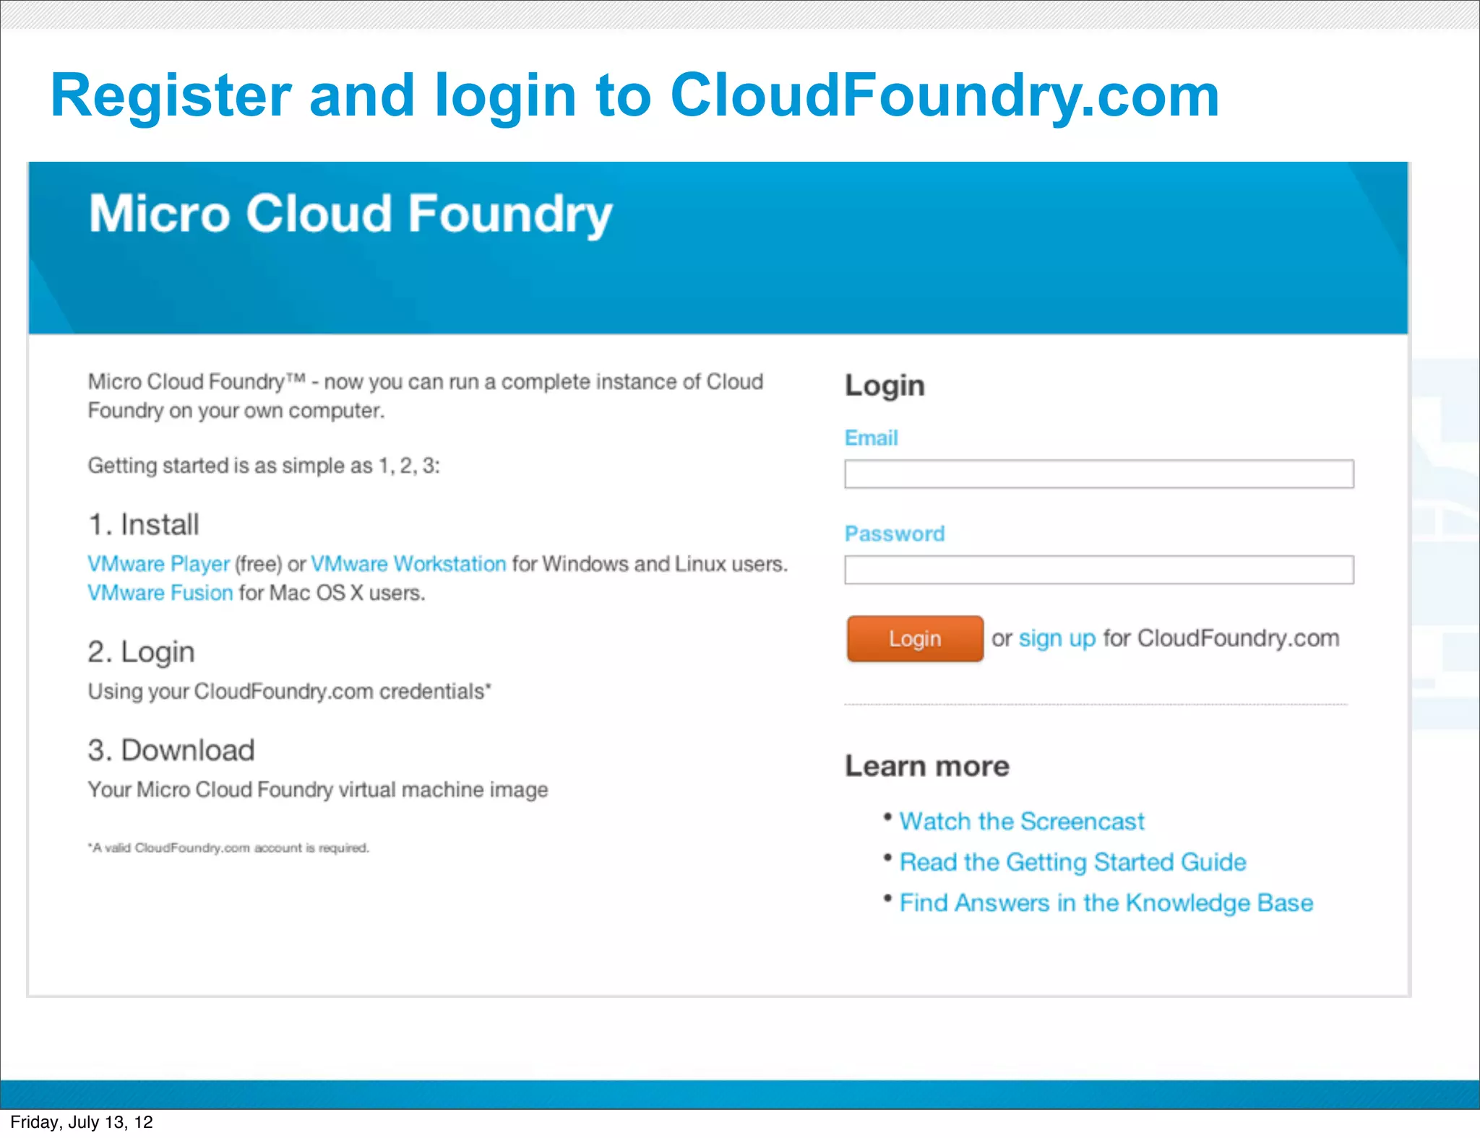Viewport: 1480px width, 1138px height.
Task: Click the Email field label
Action: pyautogui.click(x=872, y=438)
